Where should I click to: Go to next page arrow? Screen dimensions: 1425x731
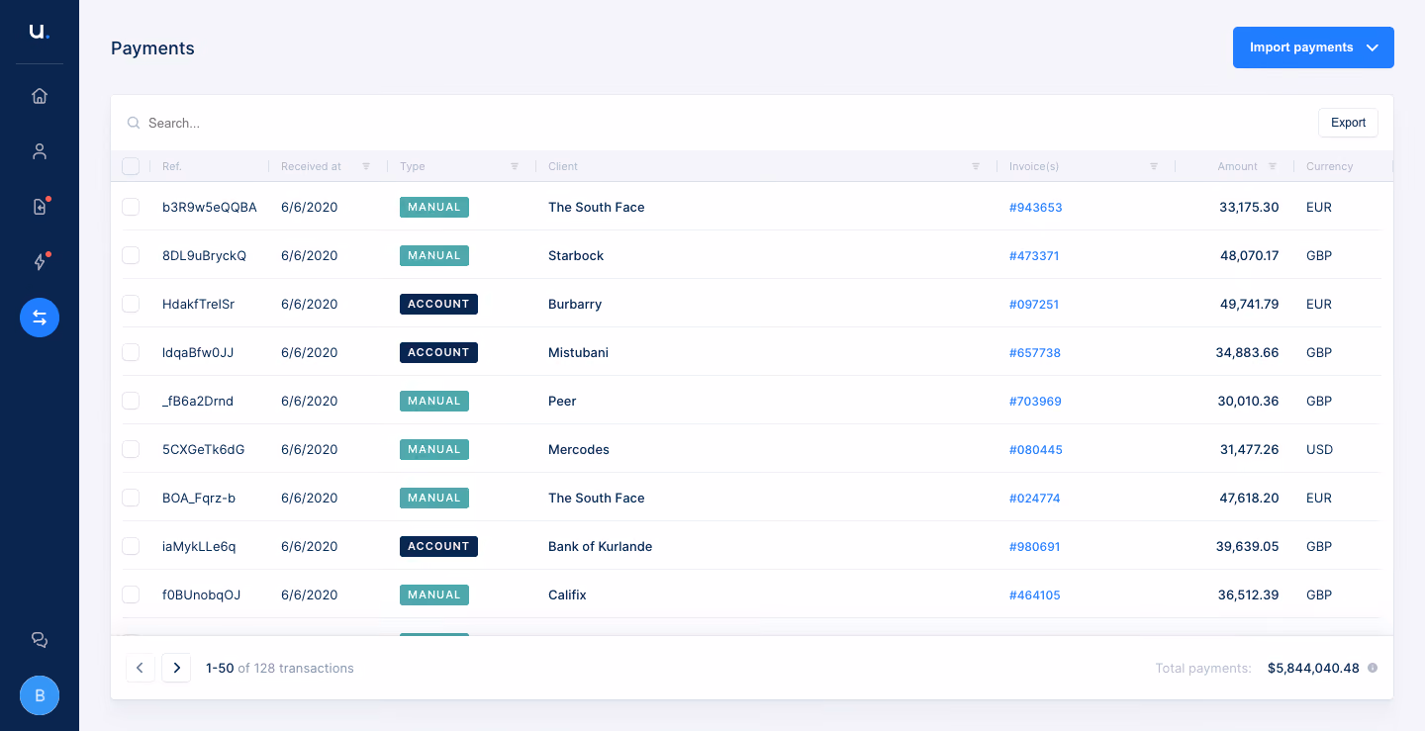coord(176,668)
